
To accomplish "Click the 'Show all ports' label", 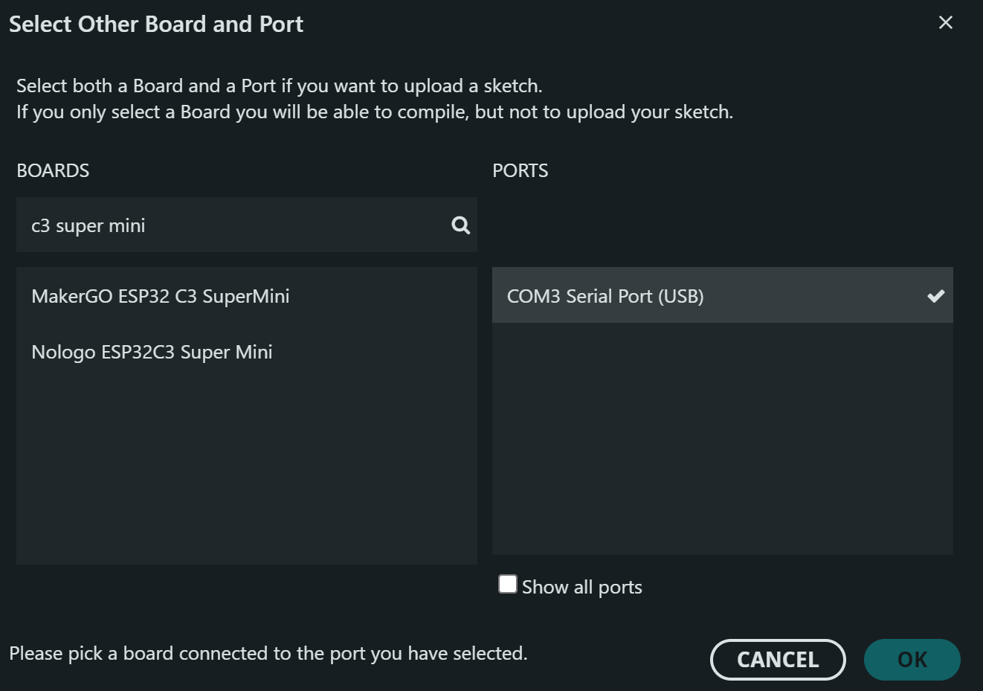I will click(581, 587).
